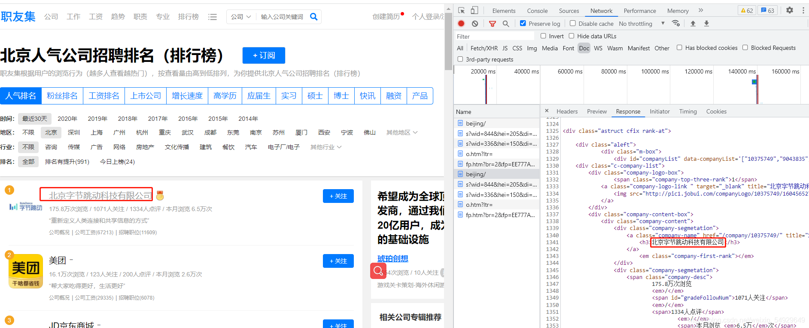
Task: Switch to the Elements tab
Action: pos(504,11)
